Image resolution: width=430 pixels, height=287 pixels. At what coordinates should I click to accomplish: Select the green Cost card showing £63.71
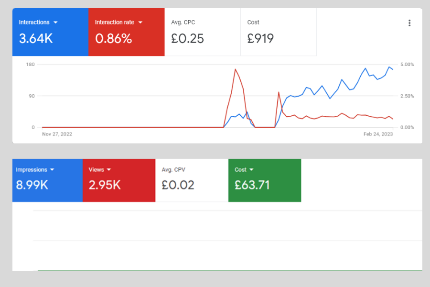click(x=265, y=180)
